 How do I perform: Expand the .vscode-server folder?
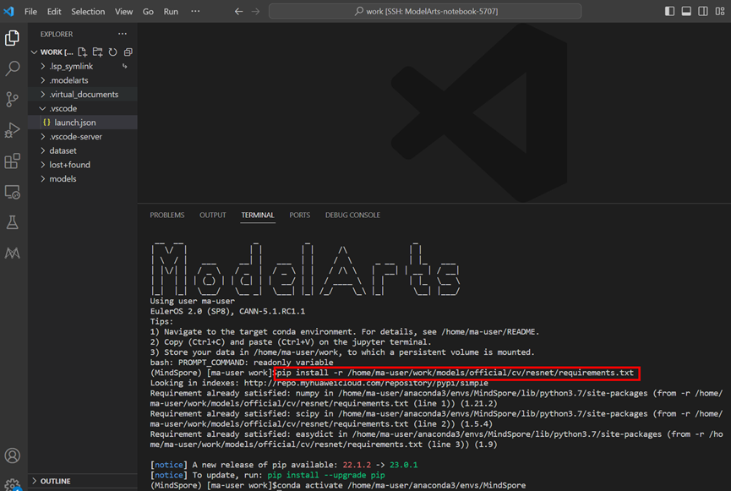(x=43, y=137)
